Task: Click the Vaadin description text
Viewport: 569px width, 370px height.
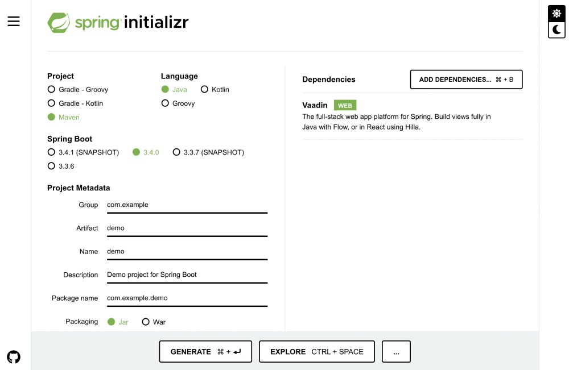Action: click(x=396, y=122)
